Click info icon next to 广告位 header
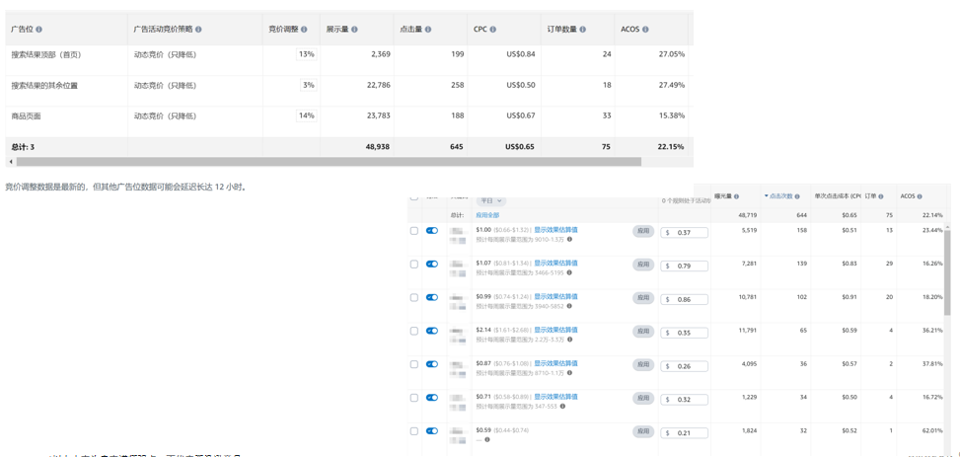 [39, 30]
